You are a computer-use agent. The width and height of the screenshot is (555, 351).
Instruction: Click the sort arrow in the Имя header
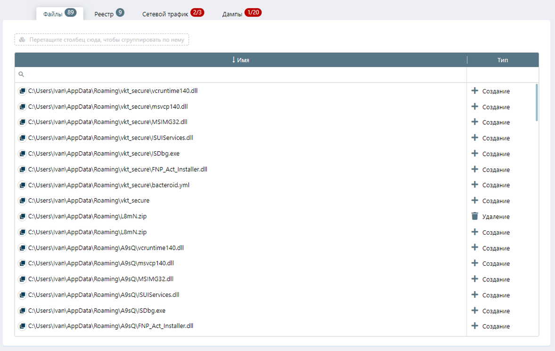point(233,60)
